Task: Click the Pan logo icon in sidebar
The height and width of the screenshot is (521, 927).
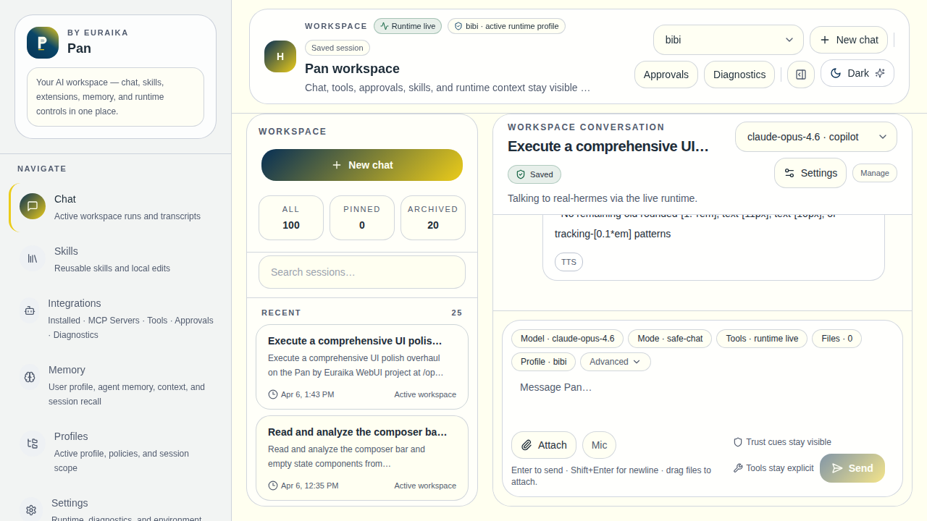Action: pos(43,43)
